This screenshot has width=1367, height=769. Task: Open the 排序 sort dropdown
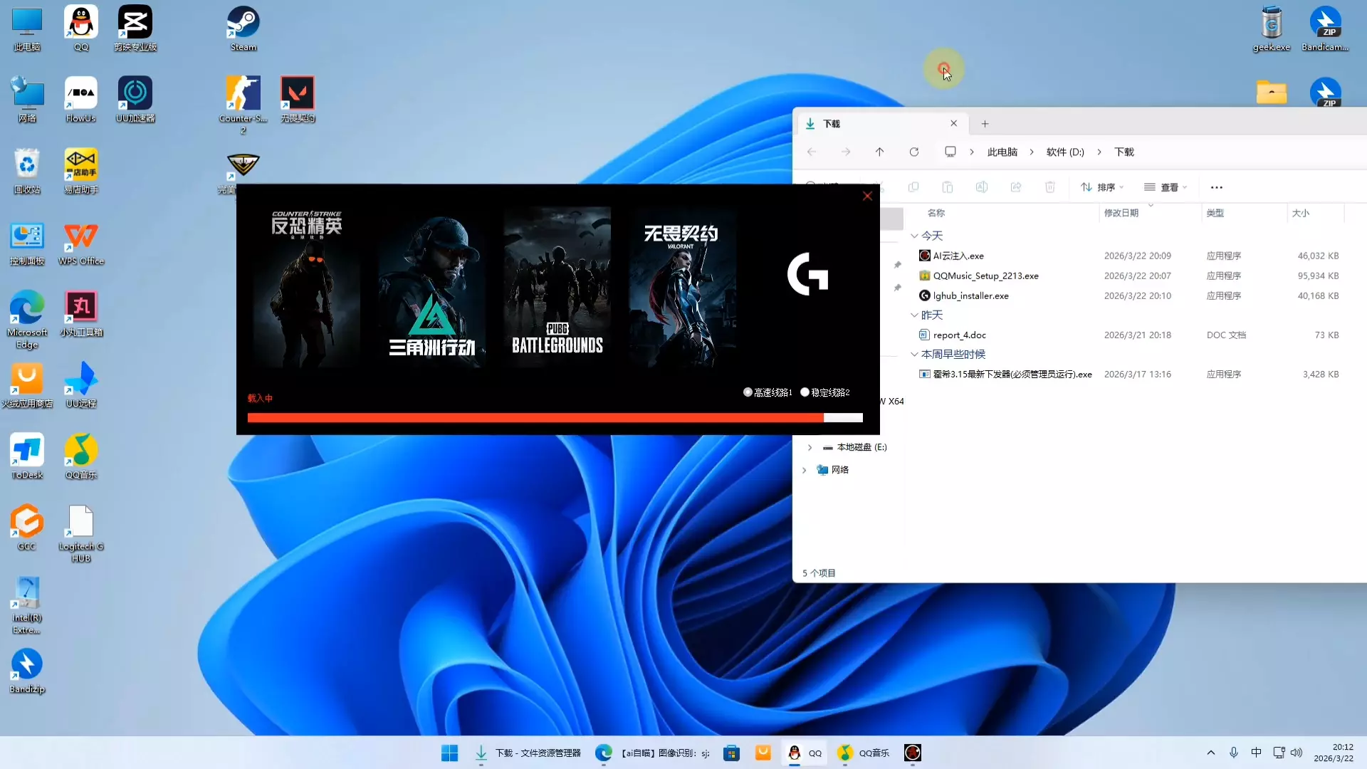click(1102, 187)
